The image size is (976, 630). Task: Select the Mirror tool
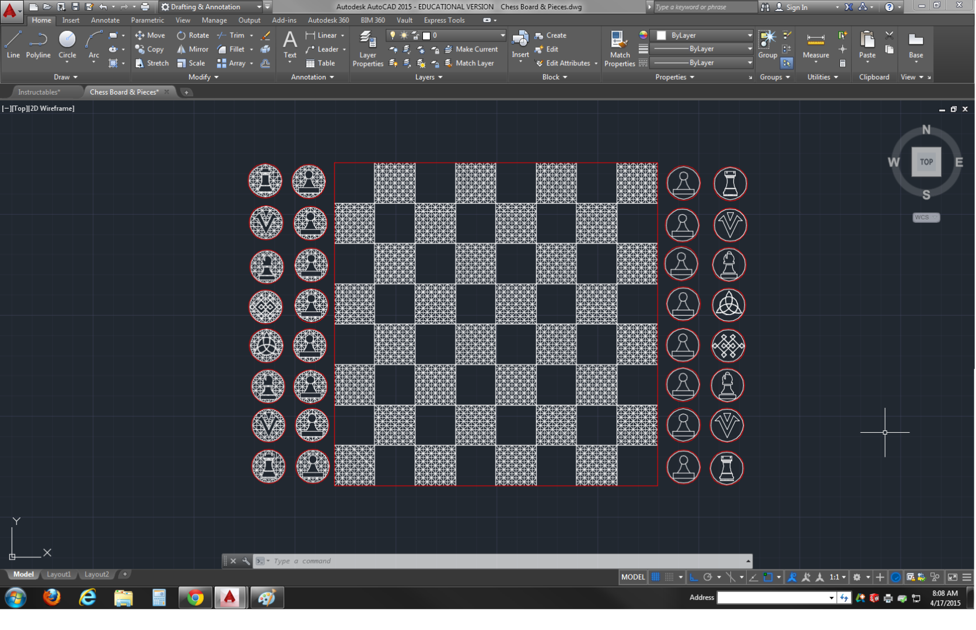[193, 49]
